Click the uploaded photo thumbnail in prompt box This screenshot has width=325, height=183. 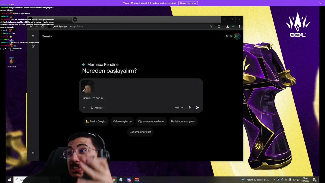coord(88,87)
